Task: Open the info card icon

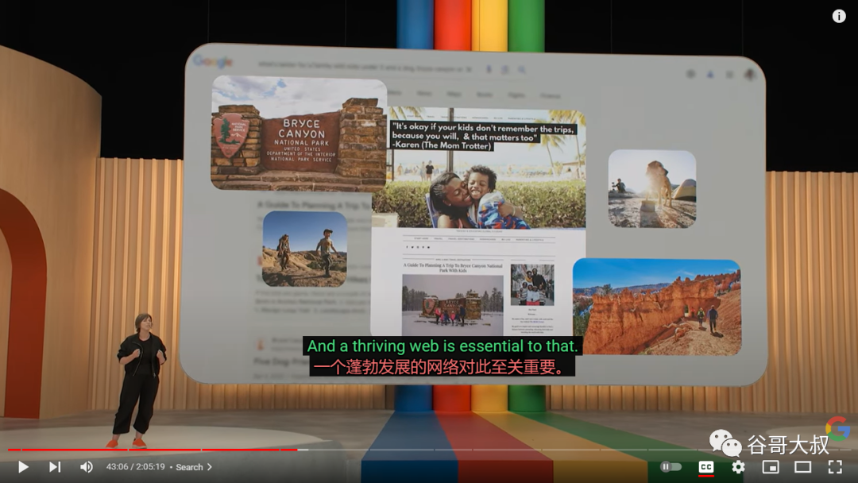Action: [839, 17]
